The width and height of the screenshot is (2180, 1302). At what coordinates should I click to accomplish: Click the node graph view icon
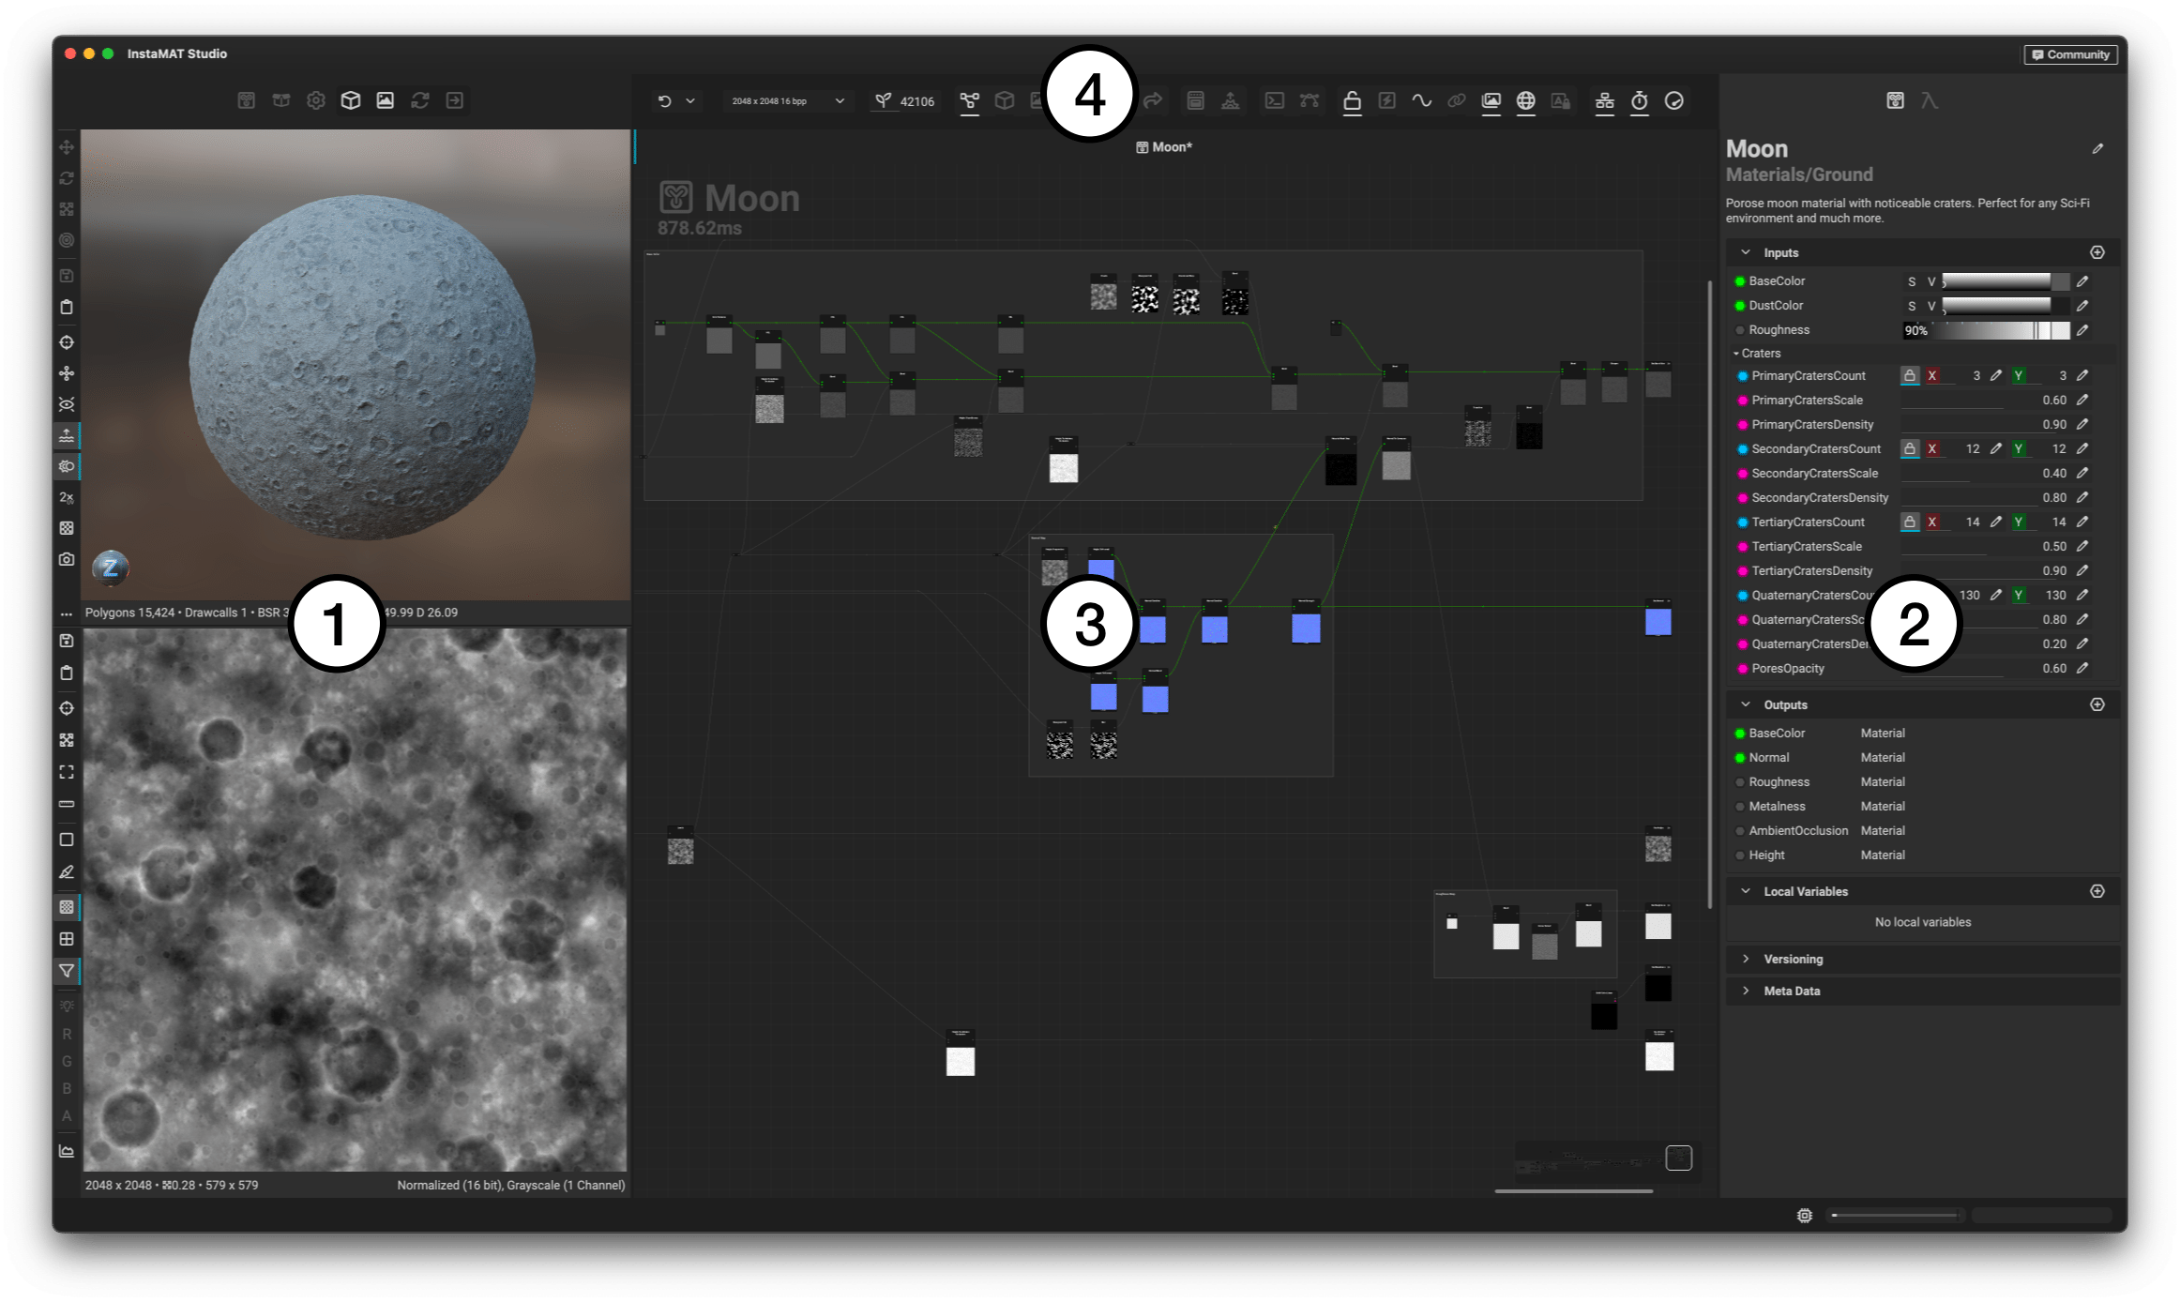click(970, 101)
